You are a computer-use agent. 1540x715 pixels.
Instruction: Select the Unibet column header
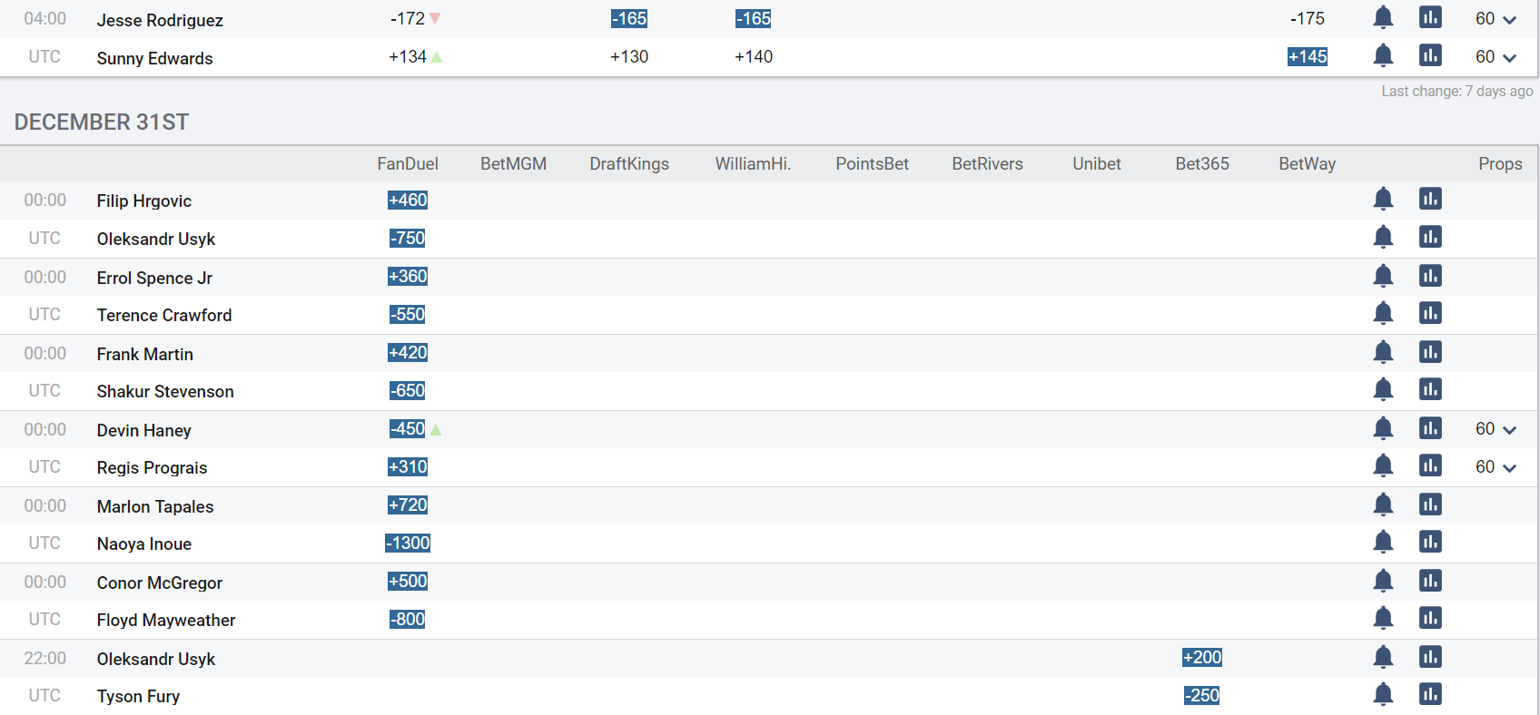pyautogui.click(x=1097, y=164)
